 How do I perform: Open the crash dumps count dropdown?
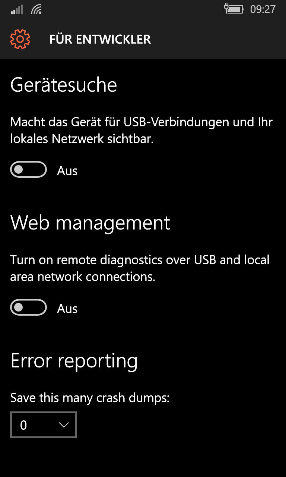tap(44, 425)
